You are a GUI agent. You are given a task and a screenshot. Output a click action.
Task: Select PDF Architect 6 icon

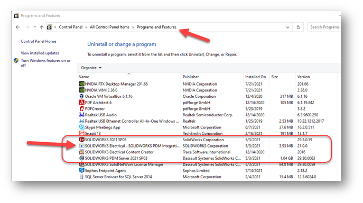pyautogui.click(x=81, y=102)
